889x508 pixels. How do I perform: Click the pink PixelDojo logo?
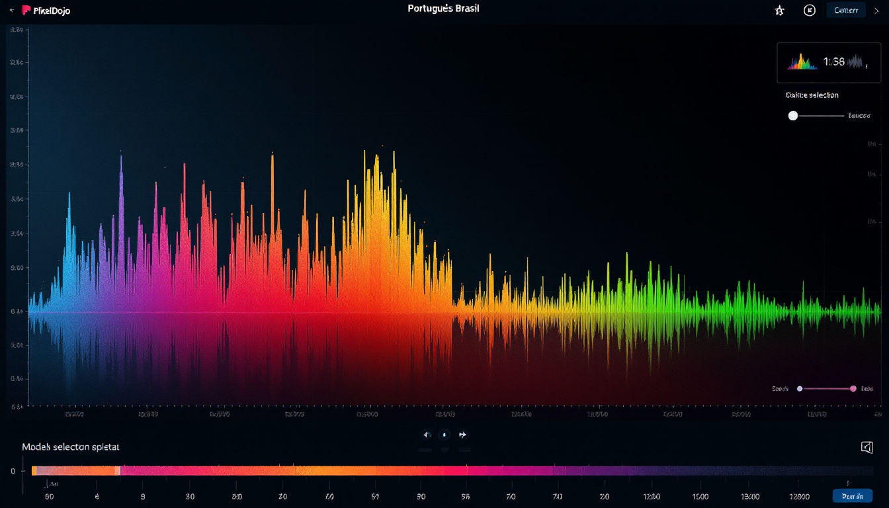pos(26,11)
